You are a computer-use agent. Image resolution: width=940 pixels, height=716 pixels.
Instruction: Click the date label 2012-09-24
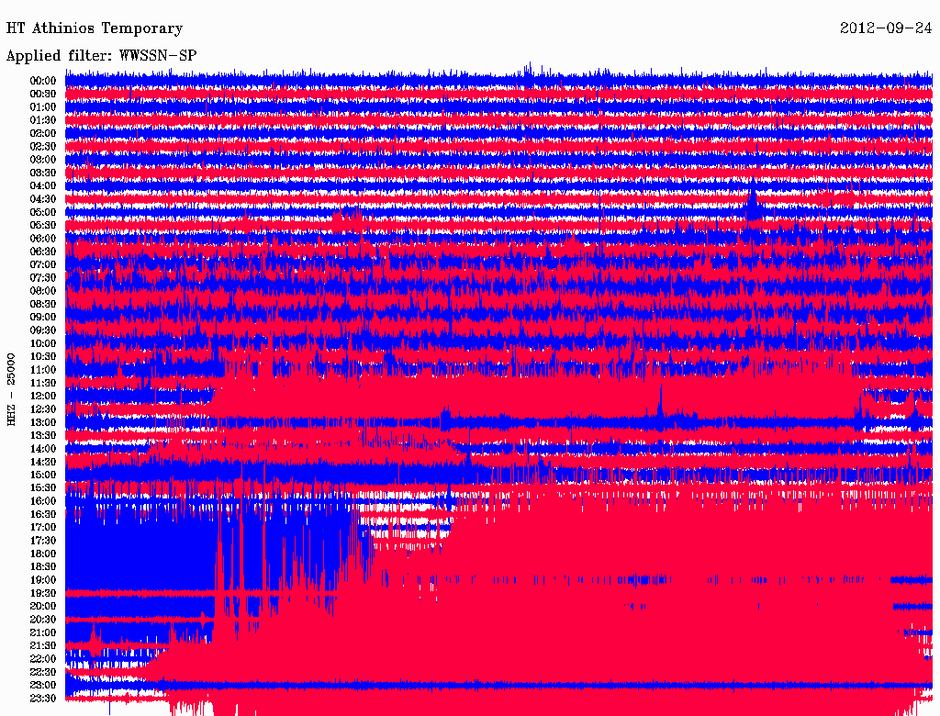coord(886,28)
